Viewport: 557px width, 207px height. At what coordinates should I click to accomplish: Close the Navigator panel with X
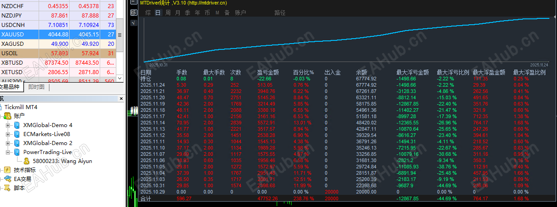tap(121, 98)
